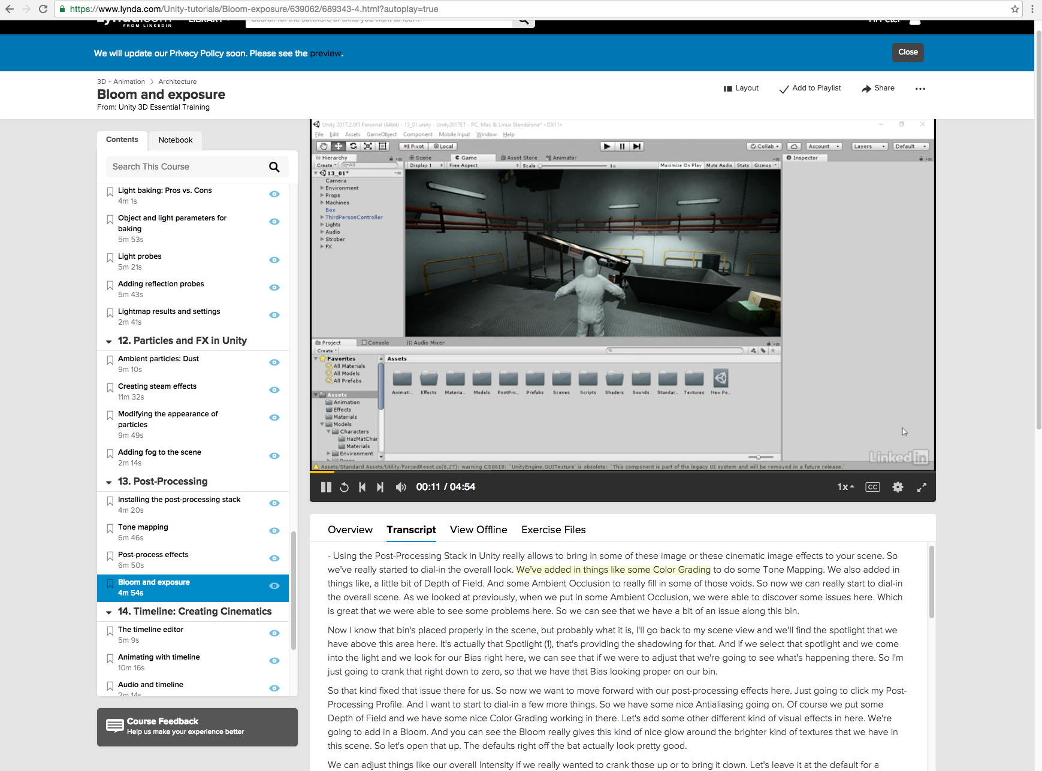Bookmark the Light probes video
This screenshot has height=771, width=1042.
click(110, 258)
